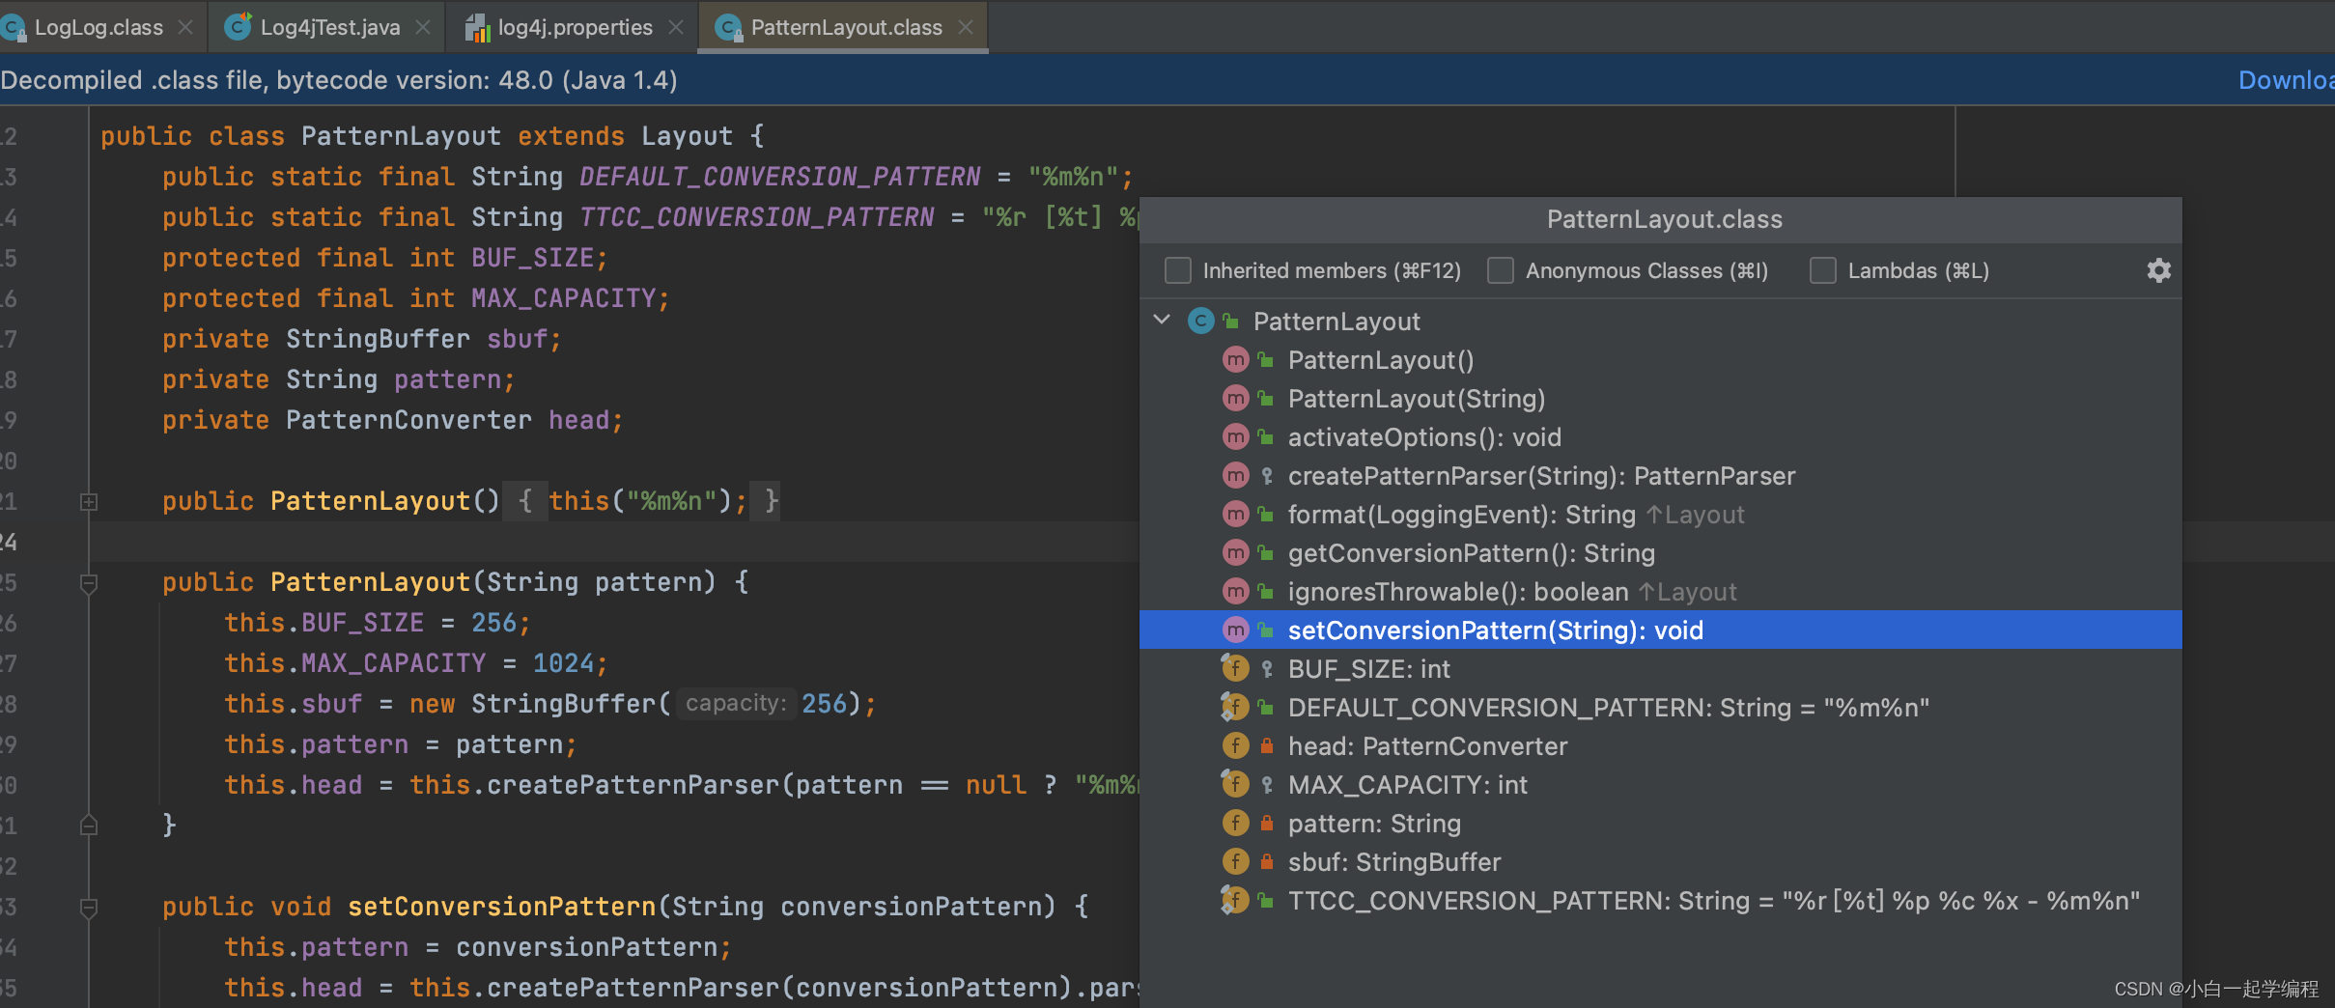Click protected key icon beside BUF_SIZE
Screen dimensions: 2335x1008
pos(1266,669)
